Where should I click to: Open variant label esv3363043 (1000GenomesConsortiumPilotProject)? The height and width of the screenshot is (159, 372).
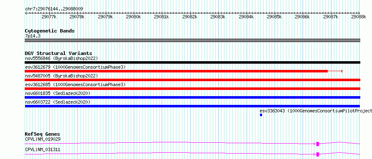click(x=316, y=111)
